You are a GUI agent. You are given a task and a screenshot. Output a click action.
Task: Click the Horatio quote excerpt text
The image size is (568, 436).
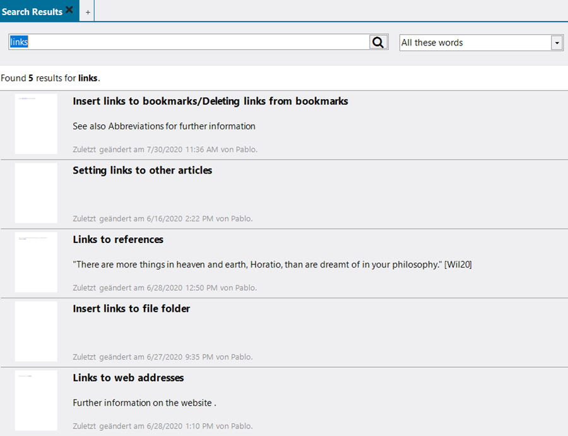[272, 265]
